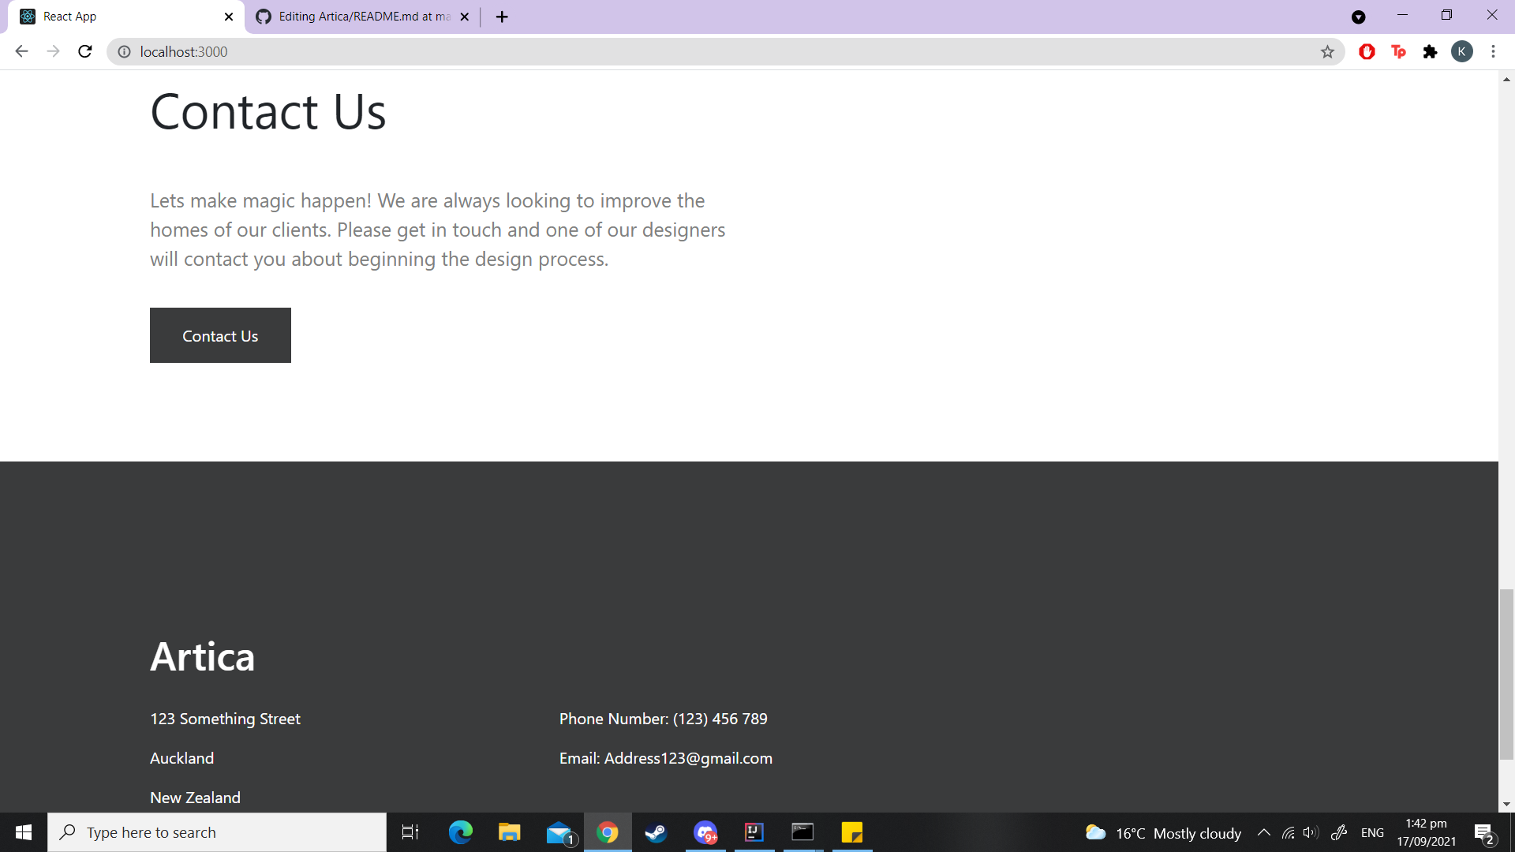The height and width of the screenshot is (852, 1515).
Task: Mute system volume via the speaker icon
Action: [x=1311, y=832]
